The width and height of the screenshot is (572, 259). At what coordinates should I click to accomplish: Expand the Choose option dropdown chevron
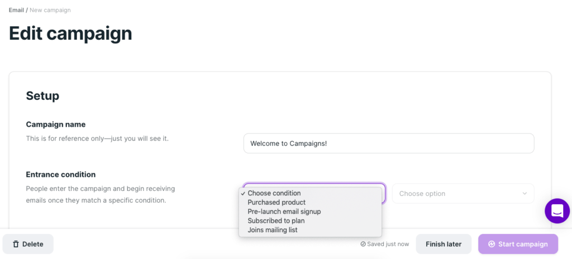coord(525,194)
